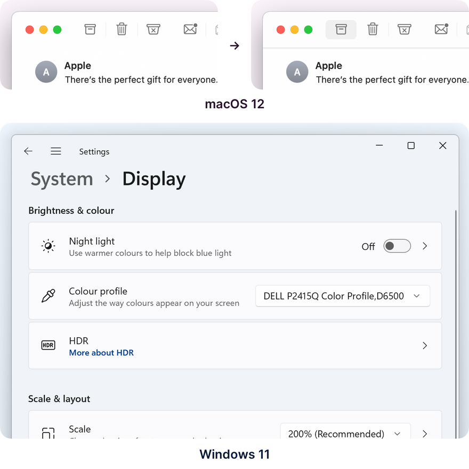The image size is (469, 469).
Task: Click the HDR badge icon
Action: coord(48,345)
